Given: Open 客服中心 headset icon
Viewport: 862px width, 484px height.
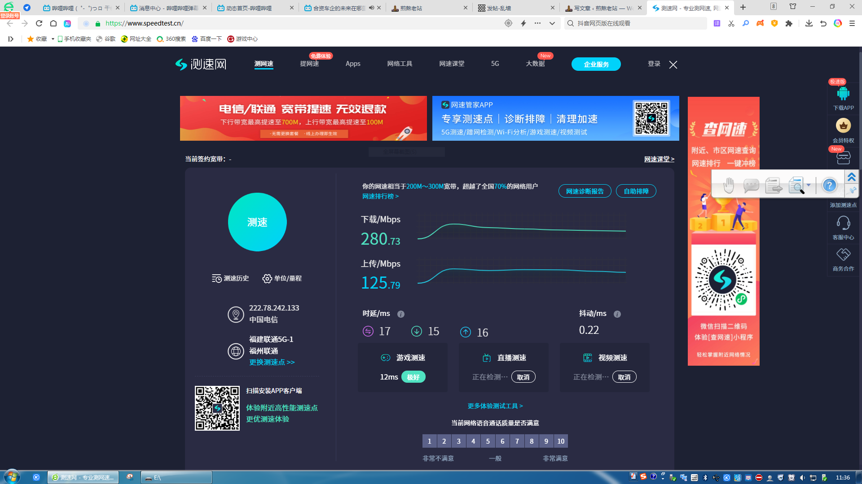Looking at the screenshot, I should [x=843, y=223].
